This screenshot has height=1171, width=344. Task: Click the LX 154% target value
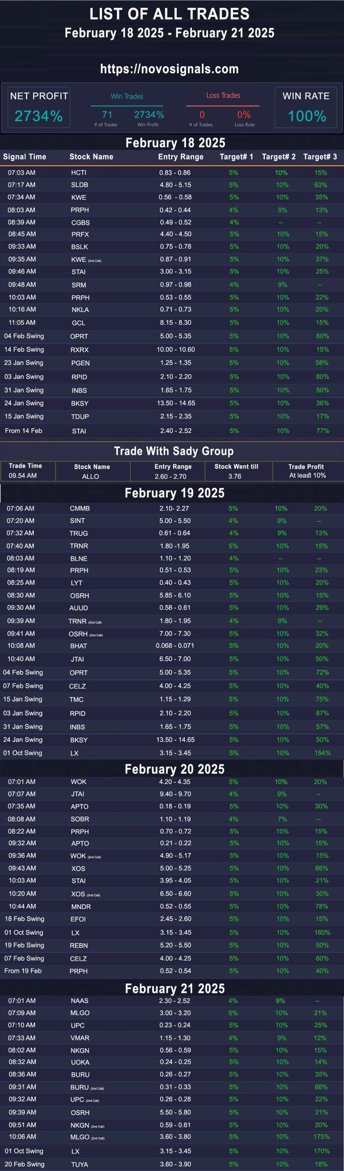click(323, 753)
